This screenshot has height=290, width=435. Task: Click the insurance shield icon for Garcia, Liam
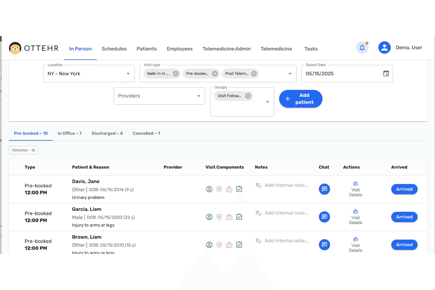219,217
